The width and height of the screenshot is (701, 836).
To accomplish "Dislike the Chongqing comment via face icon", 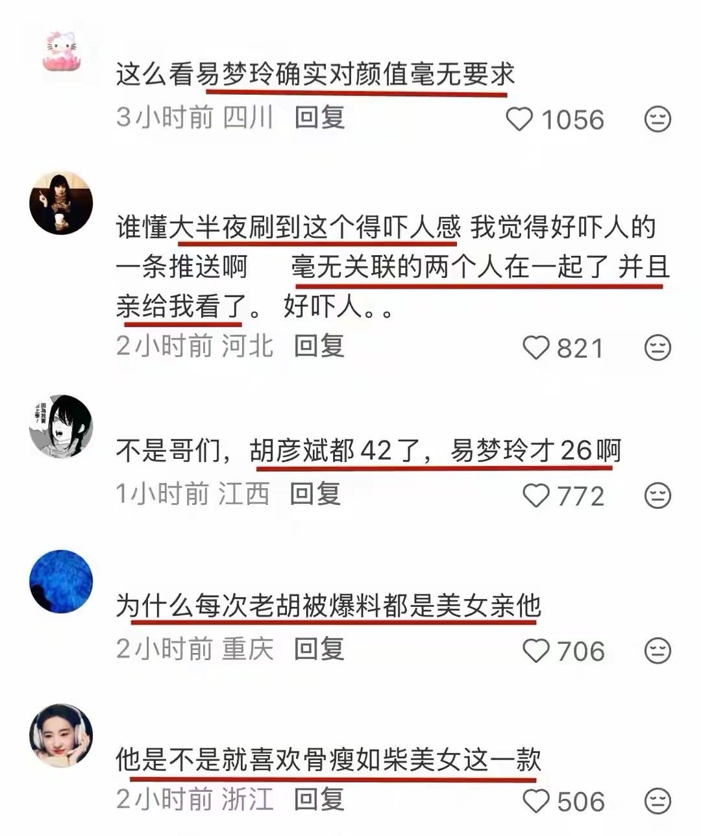I will click(658, 650).
